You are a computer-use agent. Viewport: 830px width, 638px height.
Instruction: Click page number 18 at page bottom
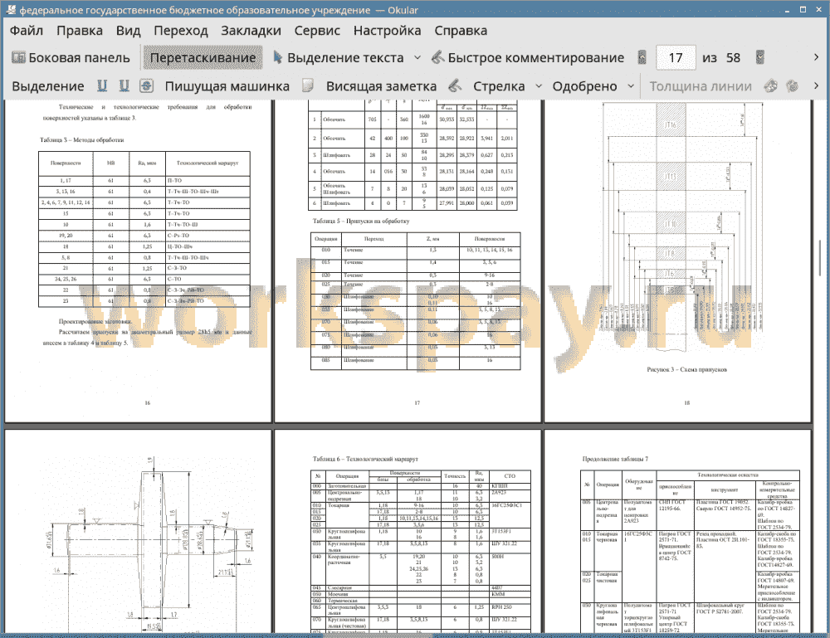(x=686, y=403)
